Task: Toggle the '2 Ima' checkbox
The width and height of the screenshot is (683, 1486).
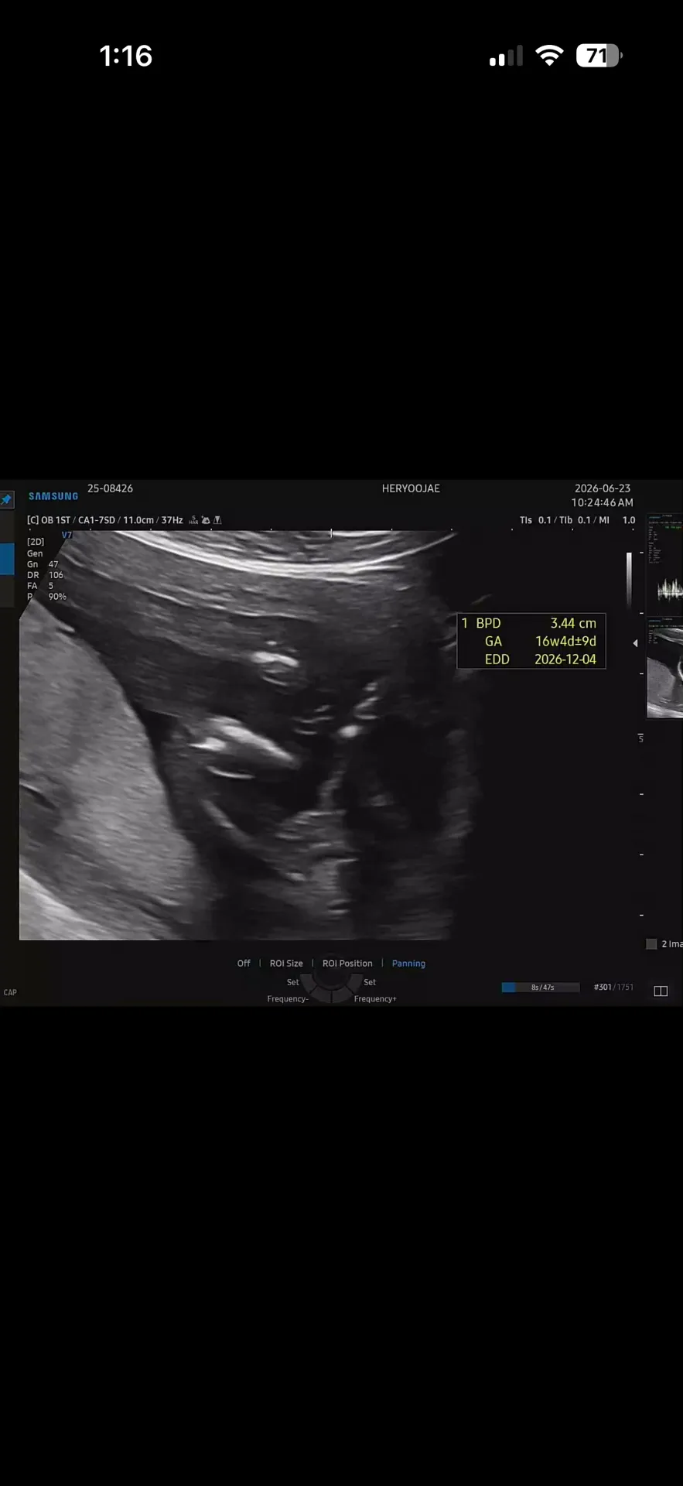Action: point(651,943)
